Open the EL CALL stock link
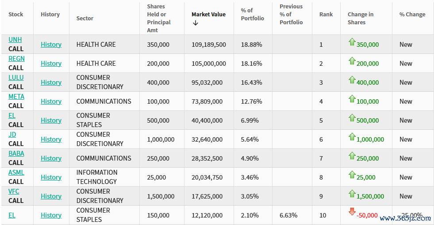Image resolution: width=434 pixels, height=225 pixels. (12, 116)
